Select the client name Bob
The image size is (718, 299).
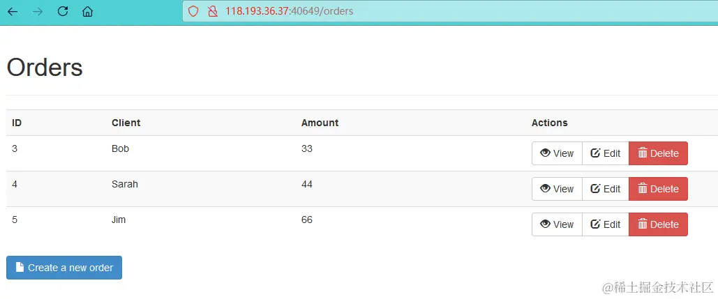(121, 148)
